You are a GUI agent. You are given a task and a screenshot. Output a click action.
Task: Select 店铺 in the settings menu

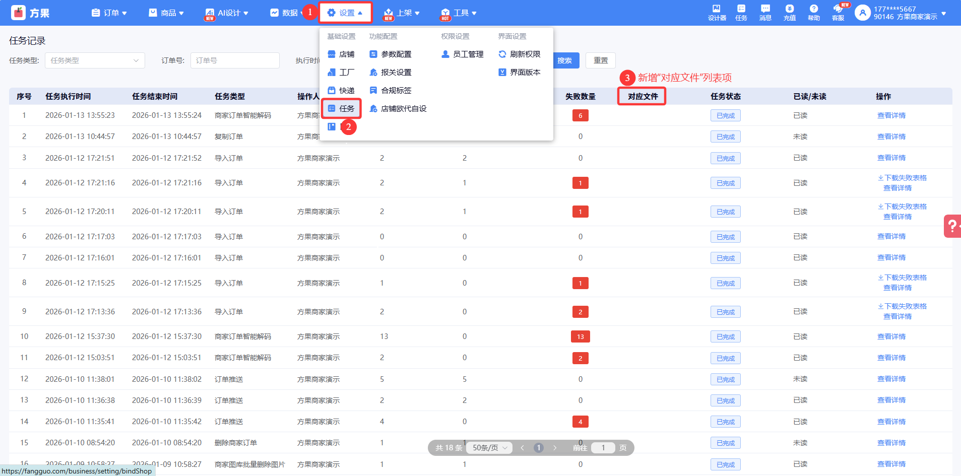[341, 54]
